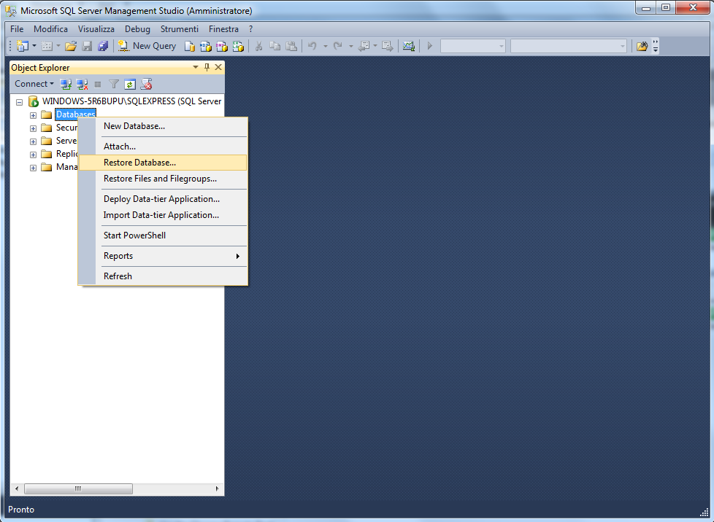Click the Open File folder icon
Viewport: 714px width, 522px height.
[71, 46]
